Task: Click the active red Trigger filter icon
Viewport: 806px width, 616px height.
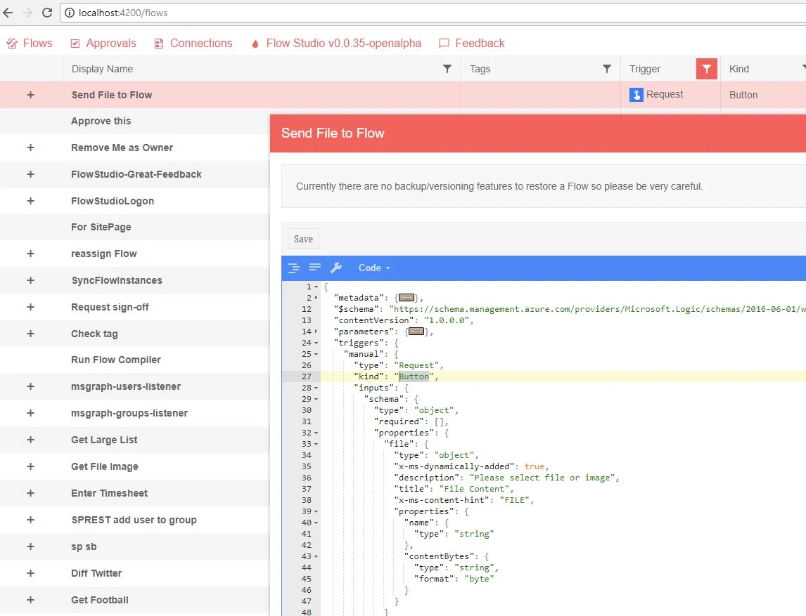Action: (706, 69)
